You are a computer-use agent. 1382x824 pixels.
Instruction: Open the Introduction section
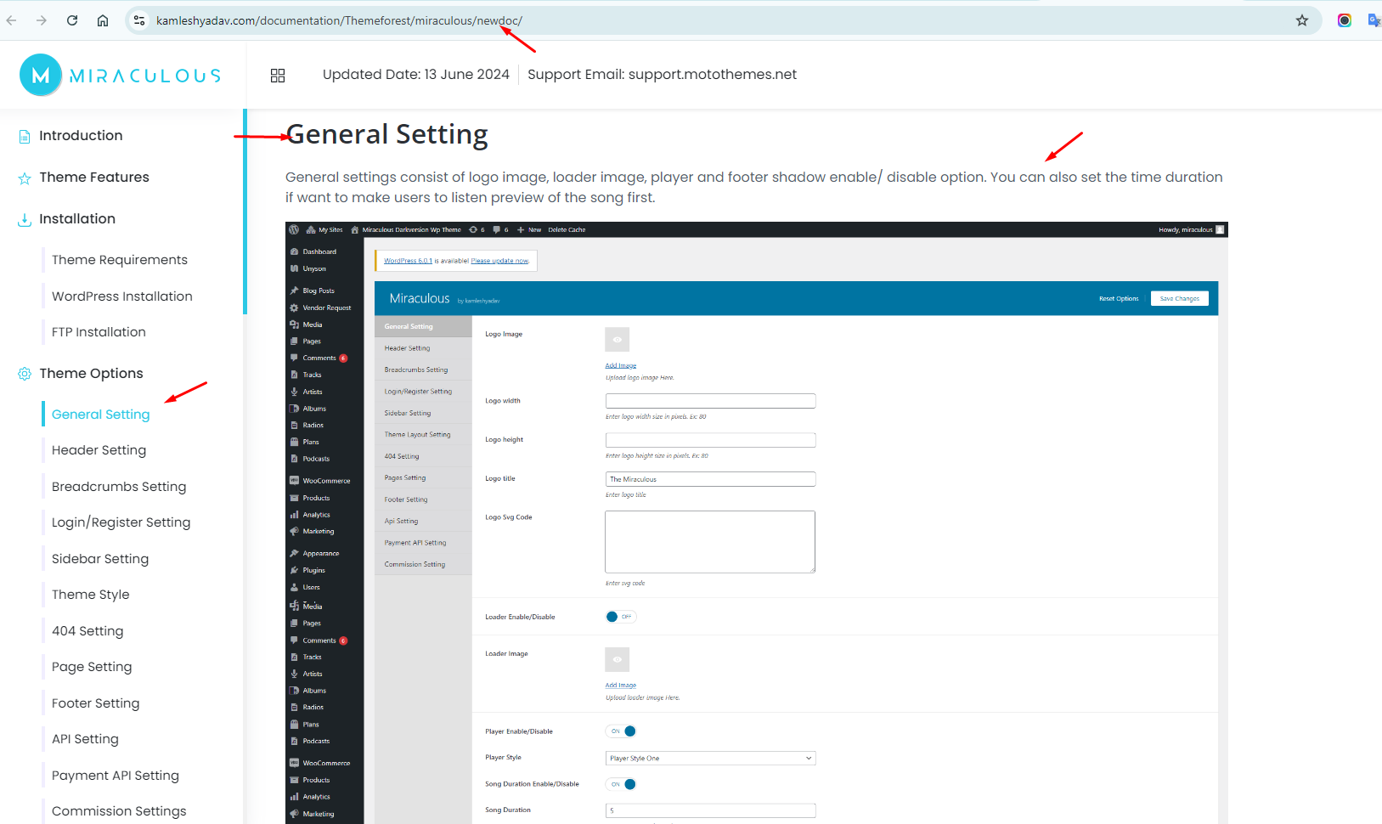[x=81, y=136]
